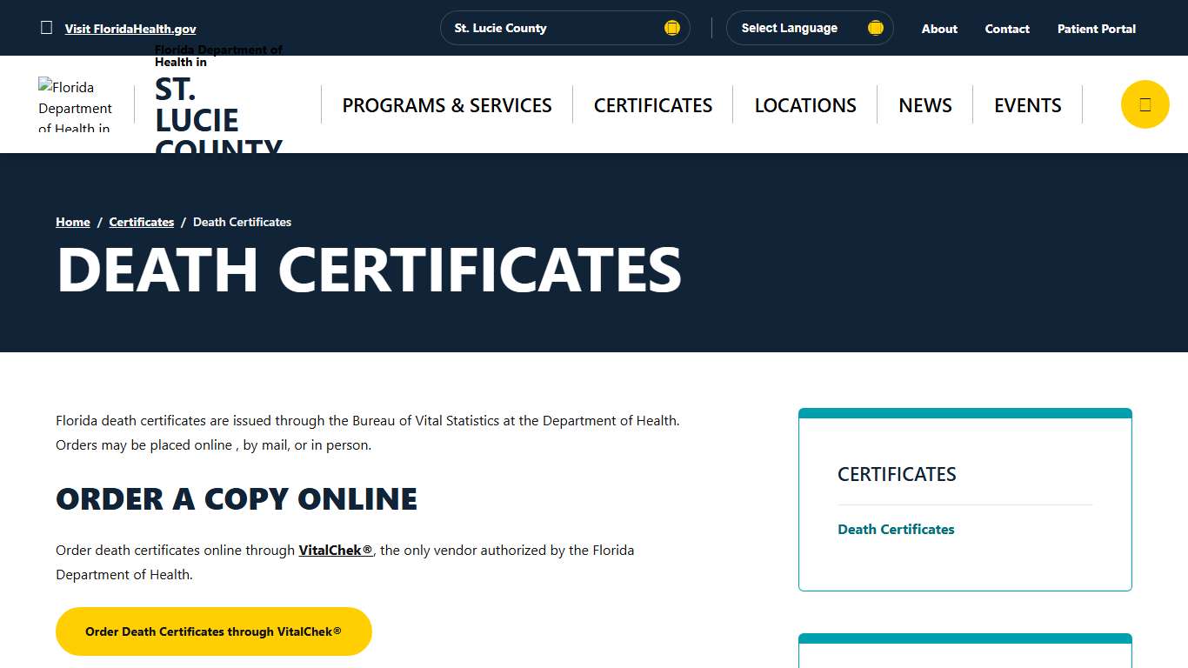This screenshot has height=668, width=1188.
Task: Open the Certificates navigation menu
Action: [652, 104]
